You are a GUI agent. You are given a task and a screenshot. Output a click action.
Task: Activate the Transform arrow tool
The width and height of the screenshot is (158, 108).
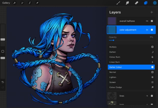point(37,3)
